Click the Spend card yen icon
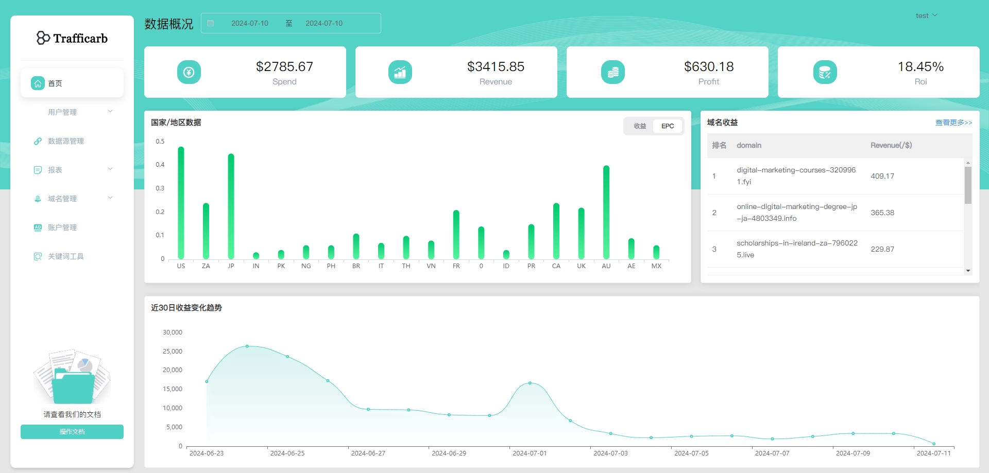 click(189, 72)
